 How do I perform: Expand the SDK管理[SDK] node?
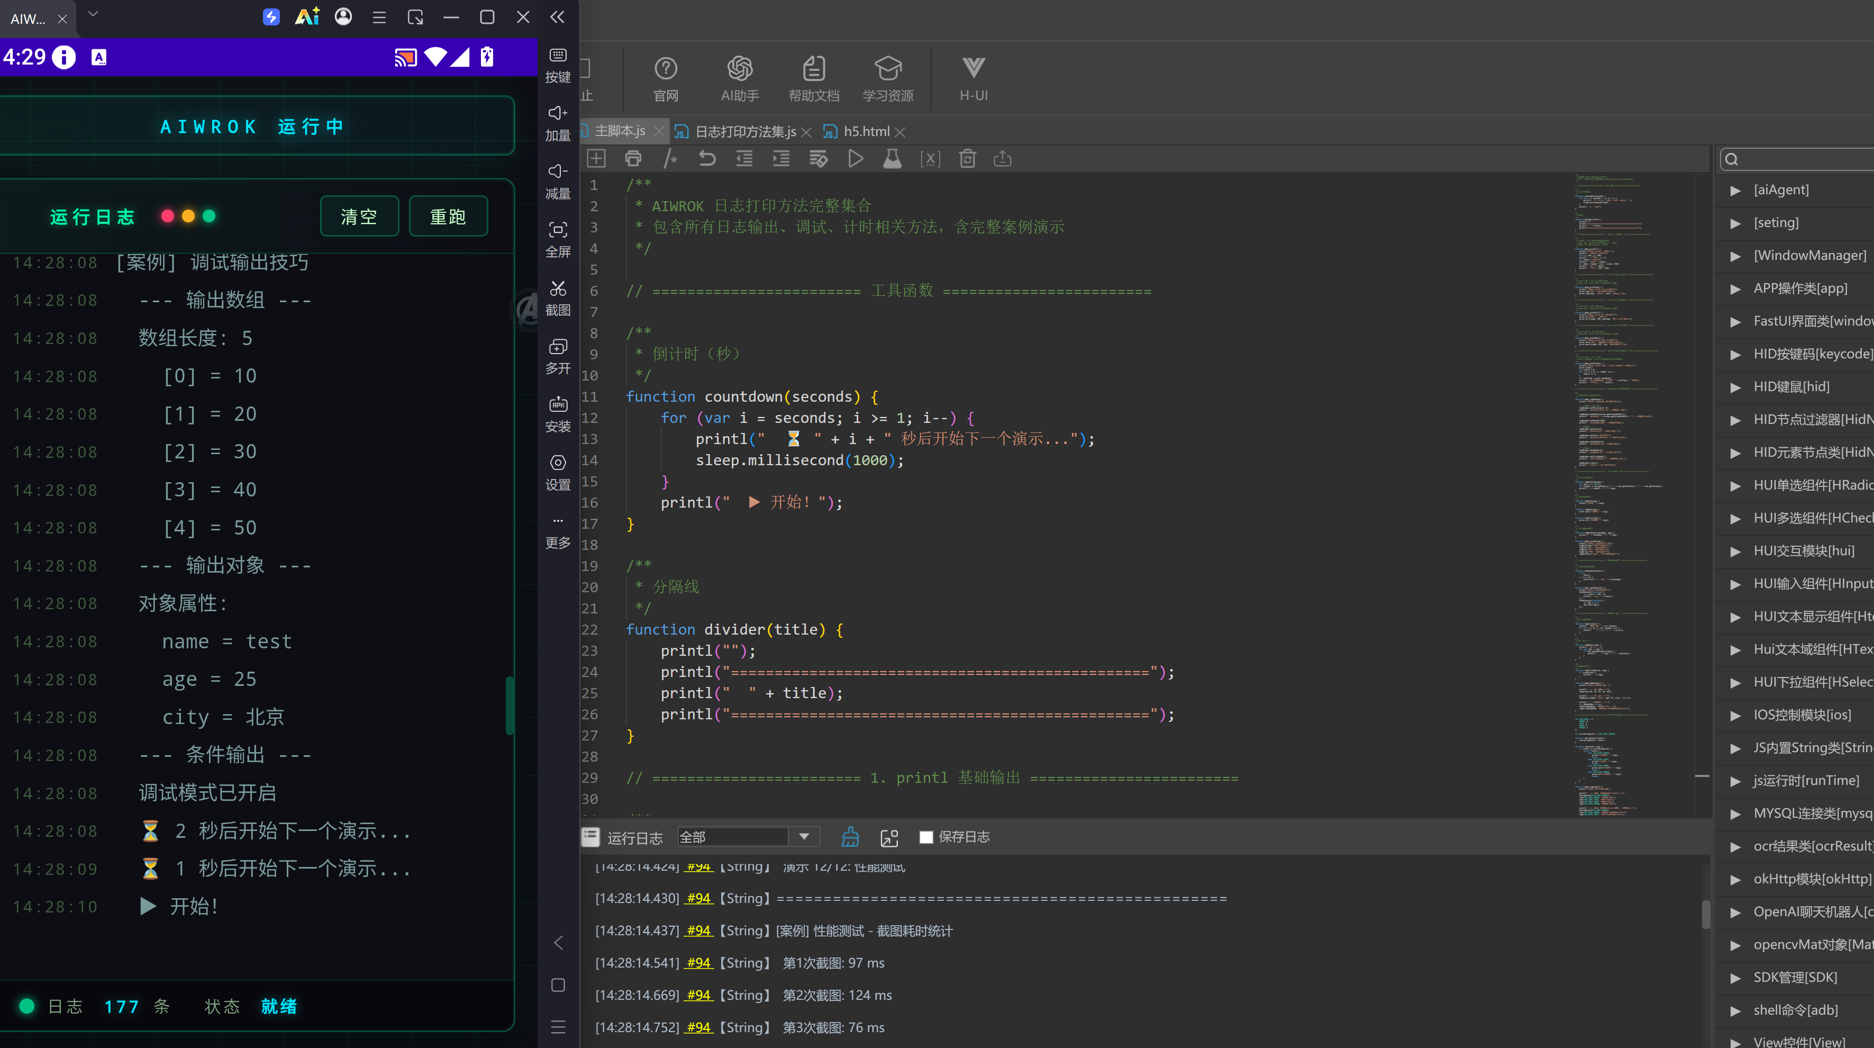point(1736,978)
